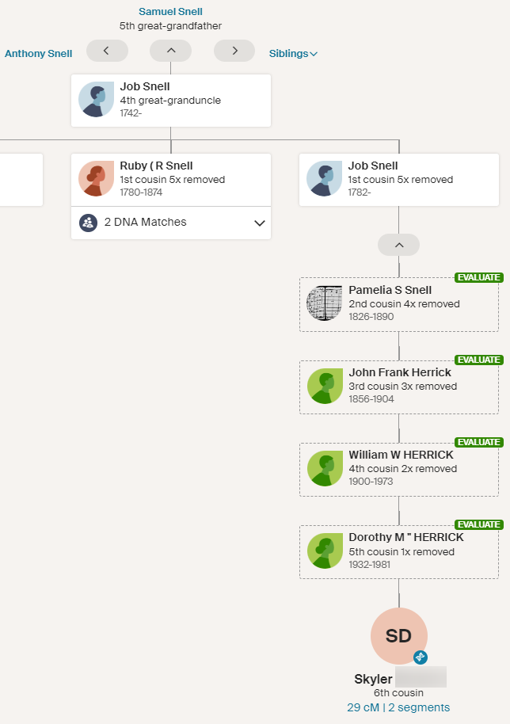Click the DNA matches people icon
This screenshot has height=724, width=510.
point(88,223)
